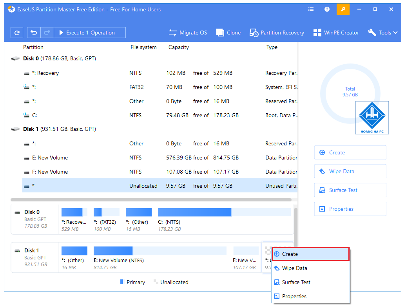The image size is (406, 308).
Task: Open the Tools dropdown menu
Action: coord(382,33)
